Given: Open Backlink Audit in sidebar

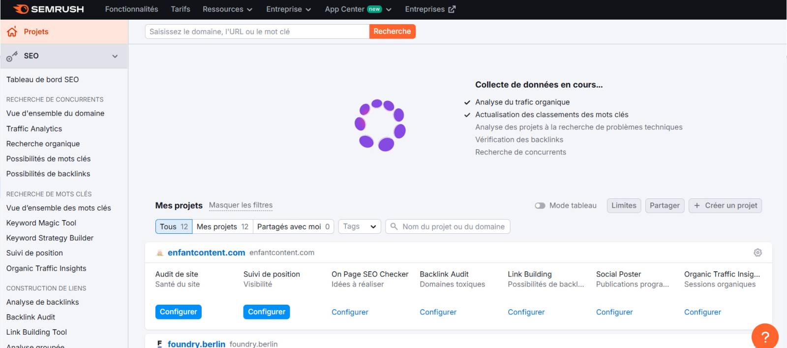Looking at the screenshot, I should [x=30, y=317].
